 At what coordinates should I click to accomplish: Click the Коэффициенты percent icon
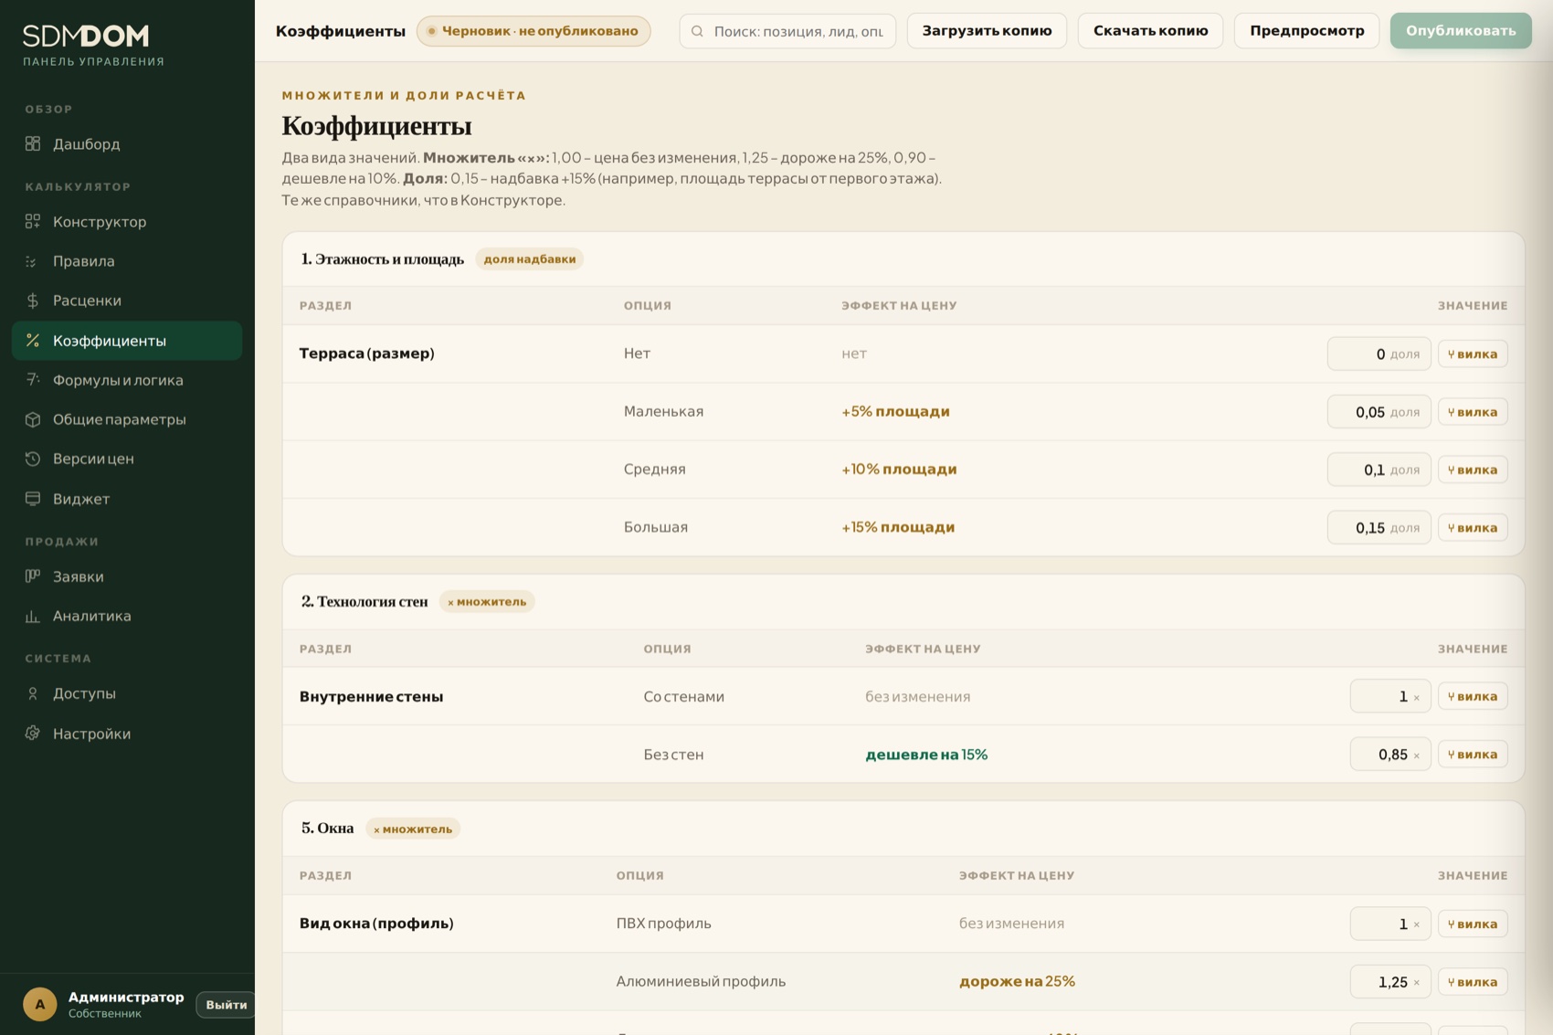[33, 341]
